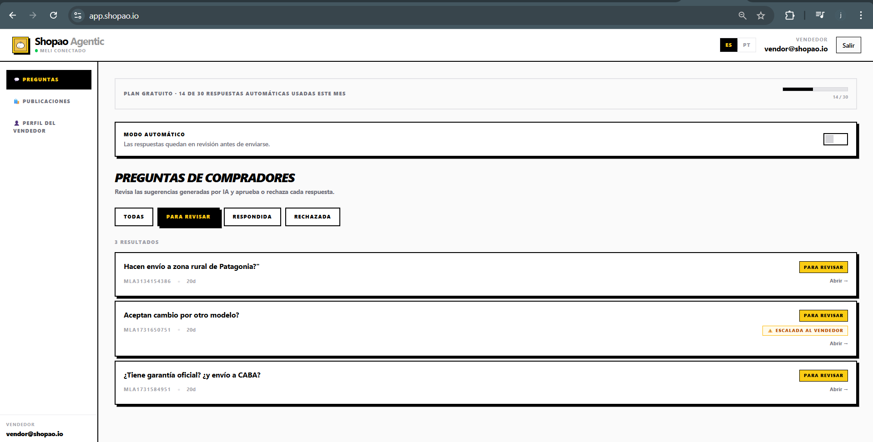
Task: Open Chrome three-dot menu
Action: point(861,15)
